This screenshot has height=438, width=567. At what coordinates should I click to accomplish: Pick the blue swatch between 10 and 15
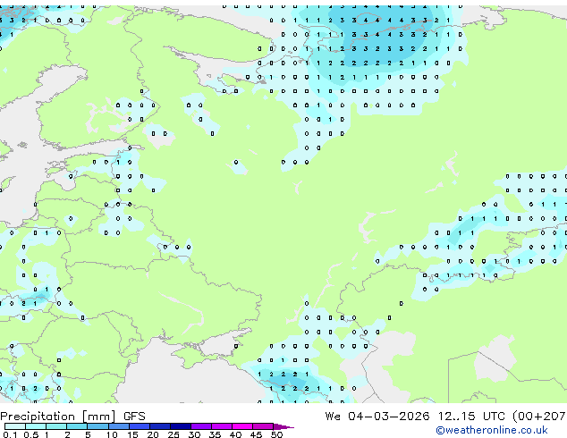coord(118,426)
